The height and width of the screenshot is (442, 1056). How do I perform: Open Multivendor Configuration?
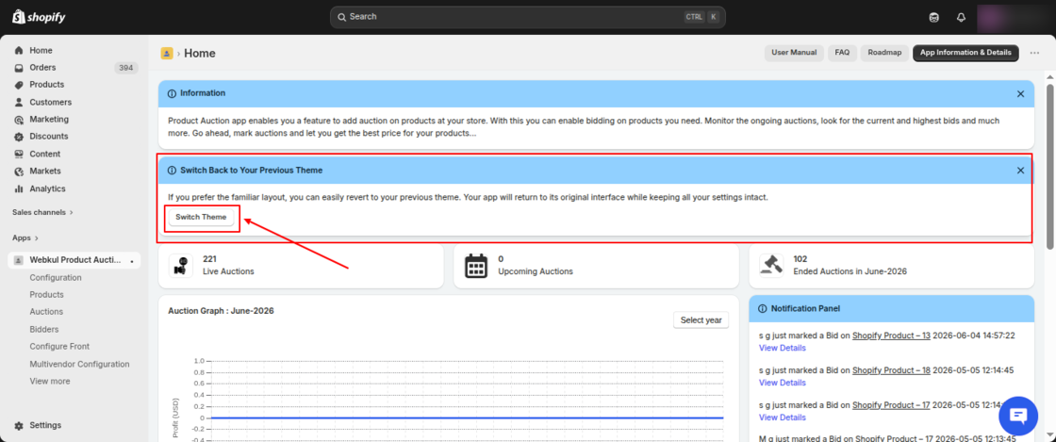[79, 364]
